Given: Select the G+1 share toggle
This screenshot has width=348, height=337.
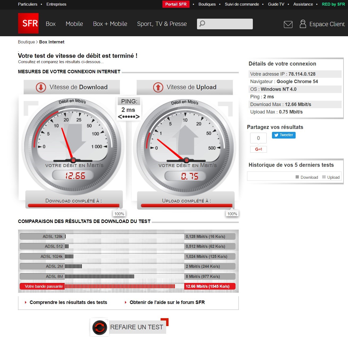Looking at the screenshot, I should tap(258, 149).
